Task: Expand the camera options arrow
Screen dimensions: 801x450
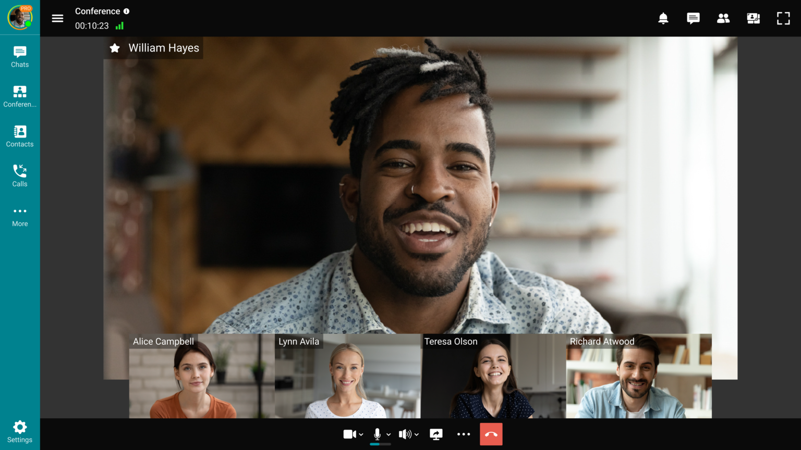Action: tap(361, 435)
